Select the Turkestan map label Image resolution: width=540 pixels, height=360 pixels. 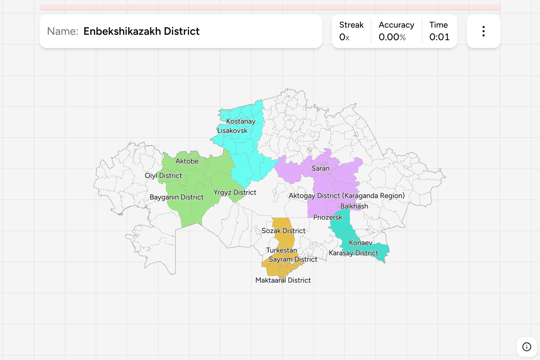(x=281, y=250)
